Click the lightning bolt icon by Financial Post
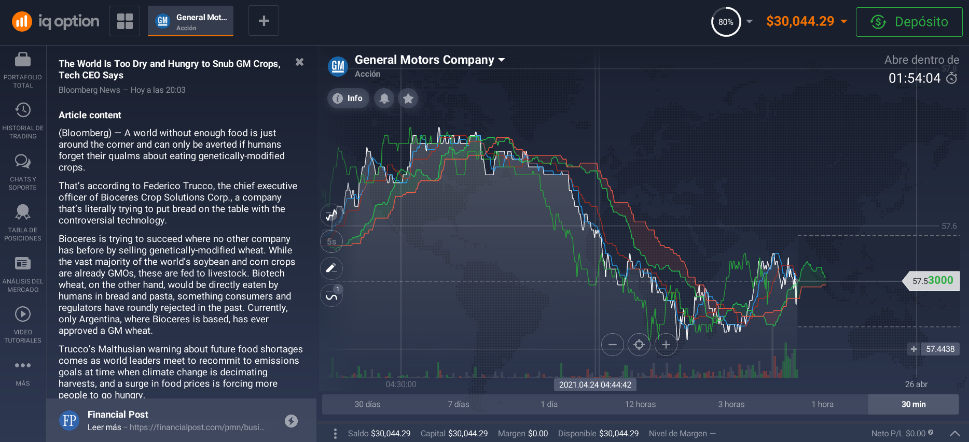969x442 pixels. pyautogui.click(x=292, y=421)
